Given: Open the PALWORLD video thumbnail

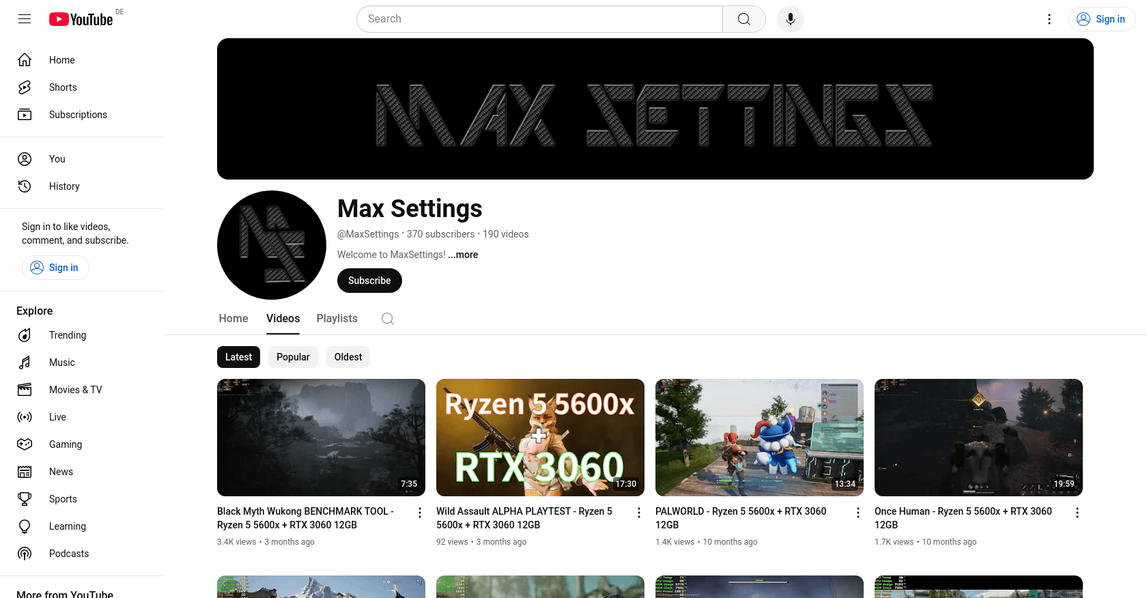Looking at the screenshot, I should pos(759,438).
